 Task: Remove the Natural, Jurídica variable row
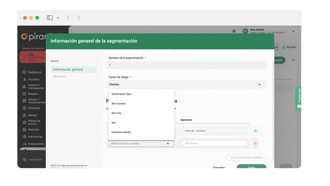tap(255, 131)
